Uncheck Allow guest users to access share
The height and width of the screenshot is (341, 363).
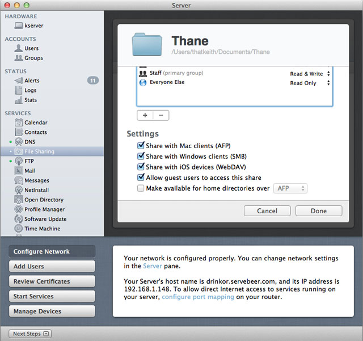(x=141, y=178)
